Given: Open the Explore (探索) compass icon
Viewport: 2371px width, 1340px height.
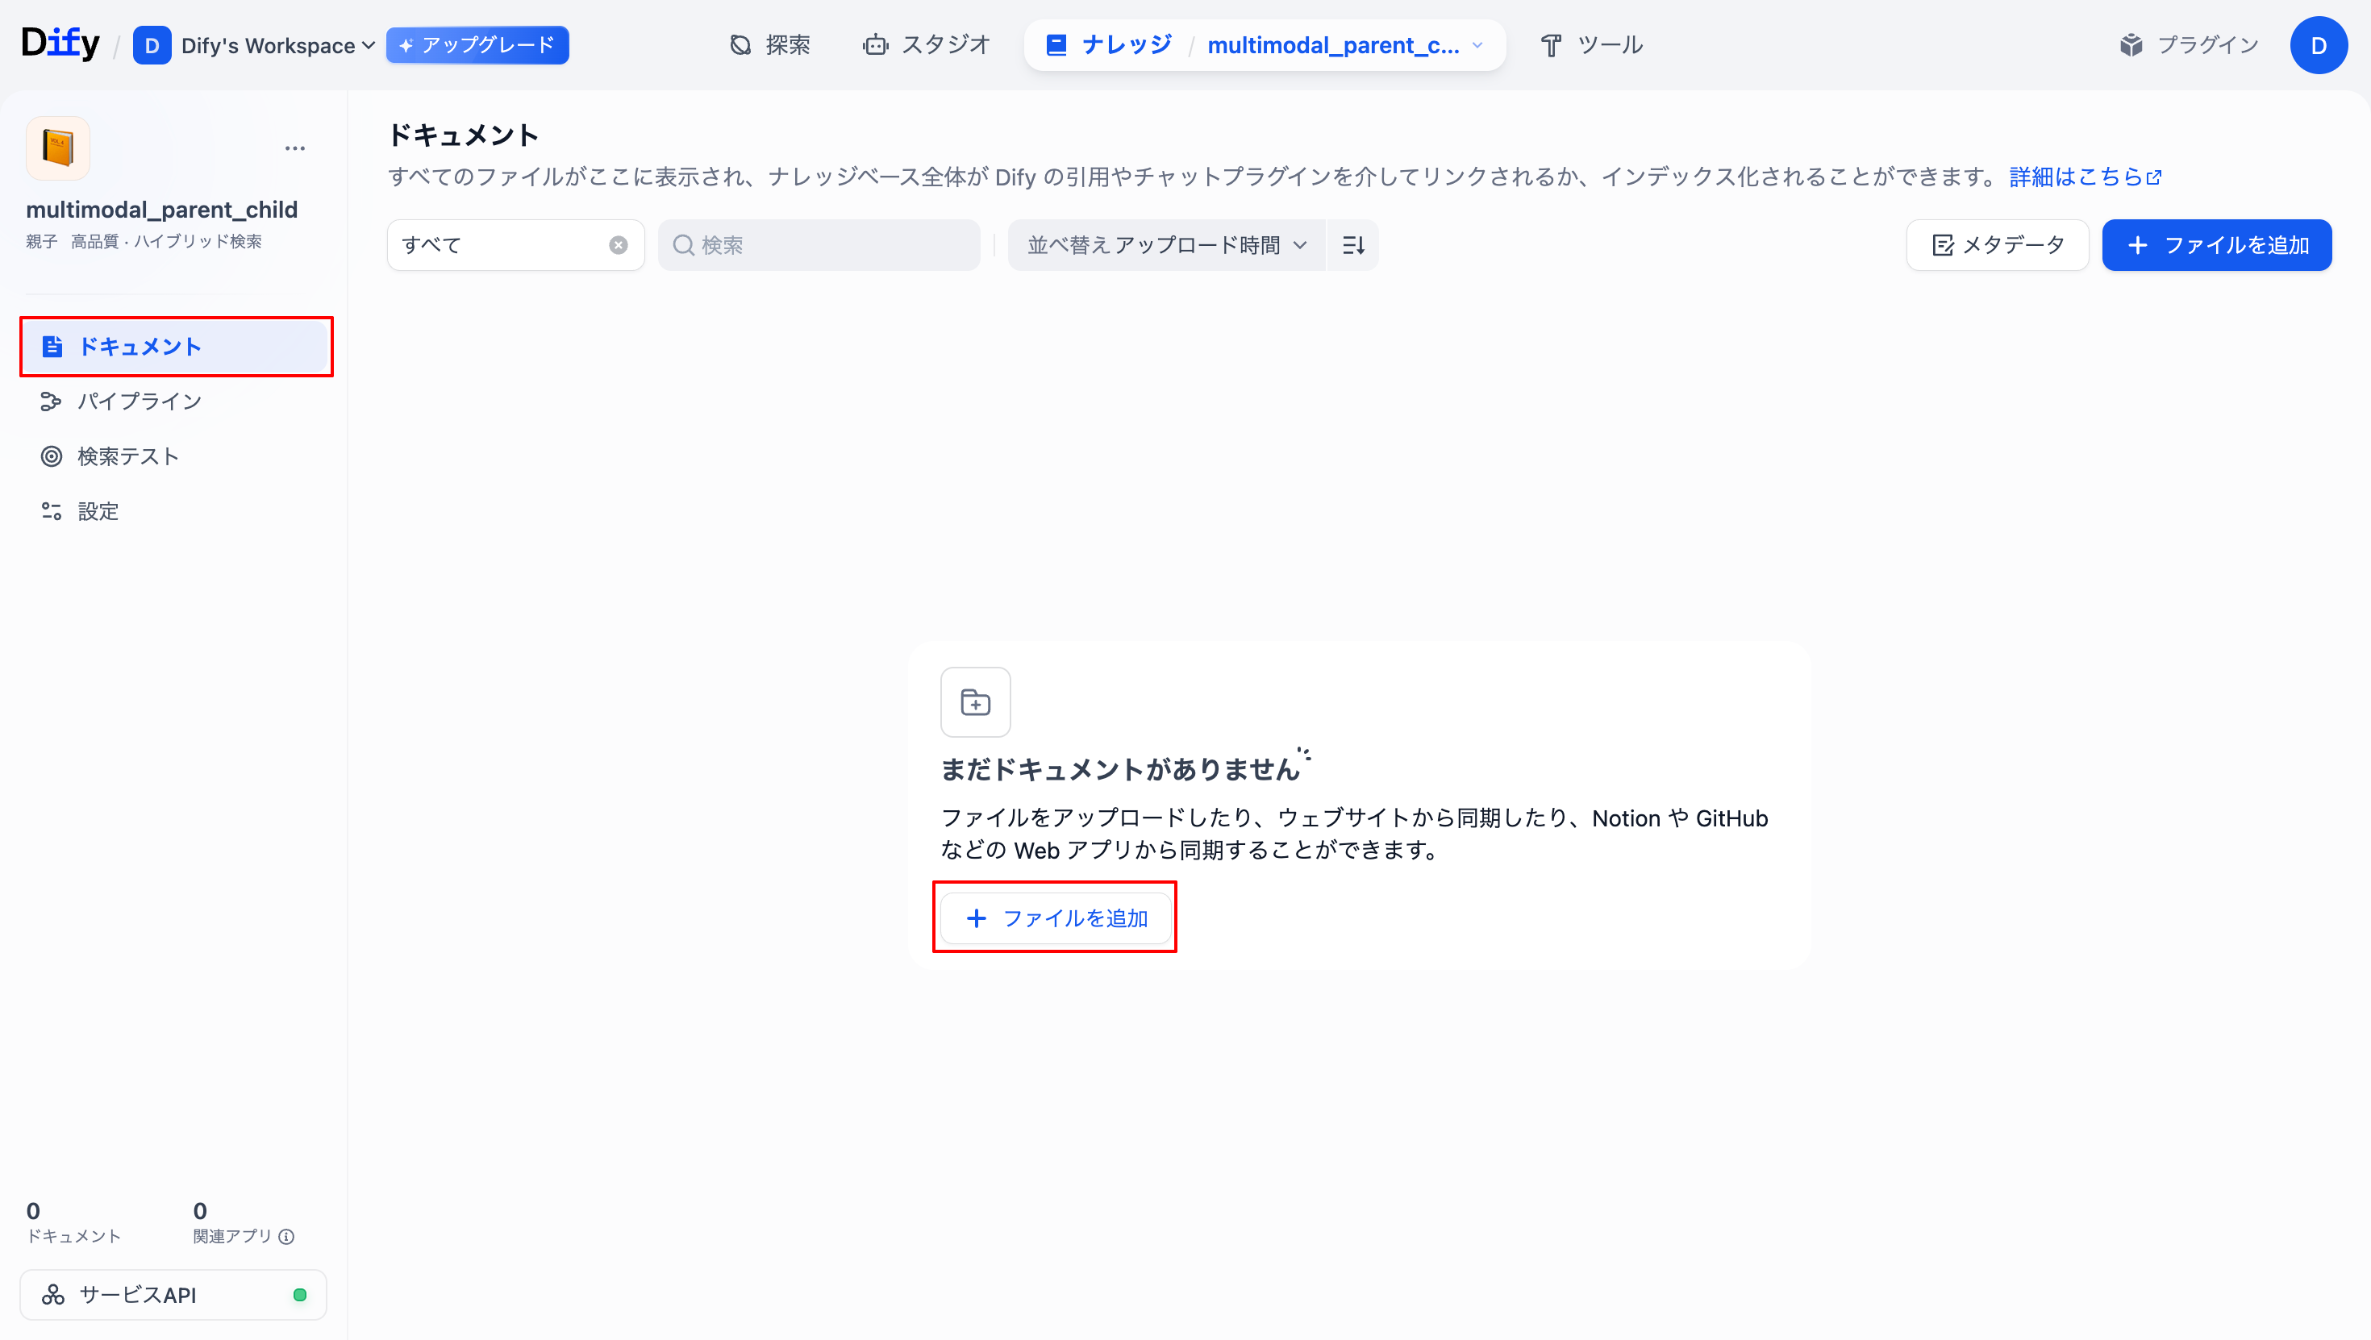Looking at the screenshot, I should [741, 44].
